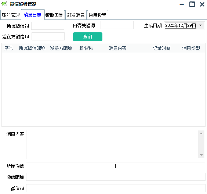Select the 消息日志 tab
207x194 pixels.
(x=33, y=15)
